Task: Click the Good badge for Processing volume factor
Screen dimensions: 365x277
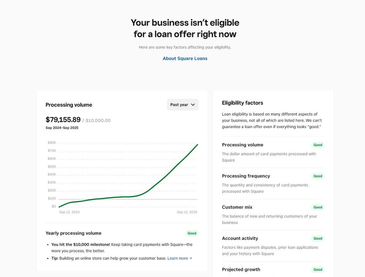Action: pyautogui.click(x=318, y=145)
